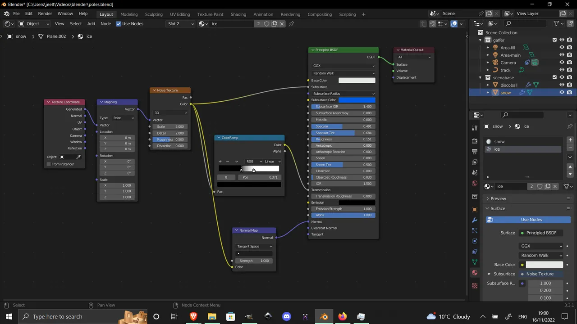Image resolution: width=577 pixels, height=324 pixels.
Task: Open the 3D dimensions dropdown in Noise Texture
Action: tap(170, 113)
